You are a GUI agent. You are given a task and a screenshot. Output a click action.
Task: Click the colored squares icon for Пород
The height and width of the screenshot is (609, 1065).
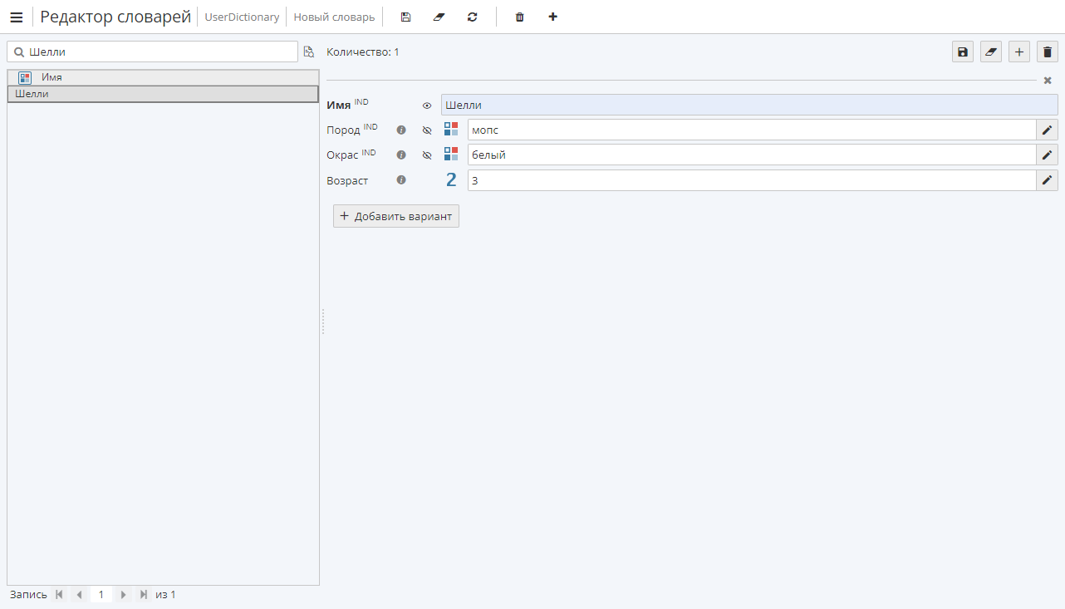click(x=451, y=129)
